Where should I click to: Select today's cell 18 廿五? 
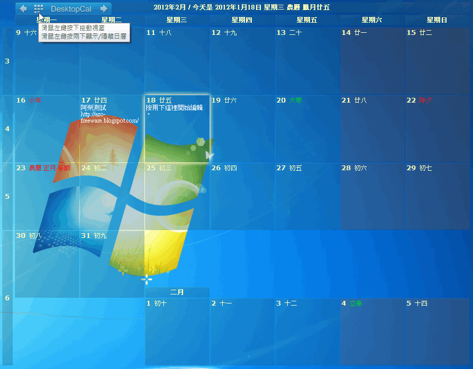click(x=177, y=129)
